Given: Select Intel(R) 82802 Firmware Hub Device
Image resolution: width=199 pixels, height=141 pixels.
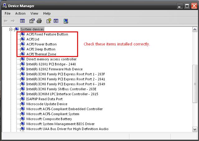Looking at the screenshot, I should 54,69.
